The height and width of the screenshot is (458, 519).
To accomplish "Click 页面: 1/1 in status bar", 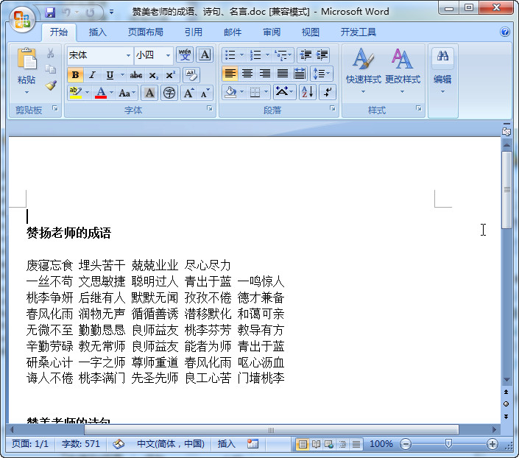I will (x=30, y=444).
